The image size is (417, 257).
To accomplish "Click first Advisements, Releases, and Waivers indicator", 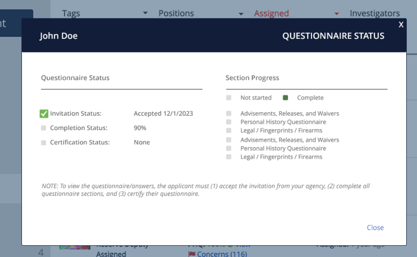I will click(x=229, y=114).
